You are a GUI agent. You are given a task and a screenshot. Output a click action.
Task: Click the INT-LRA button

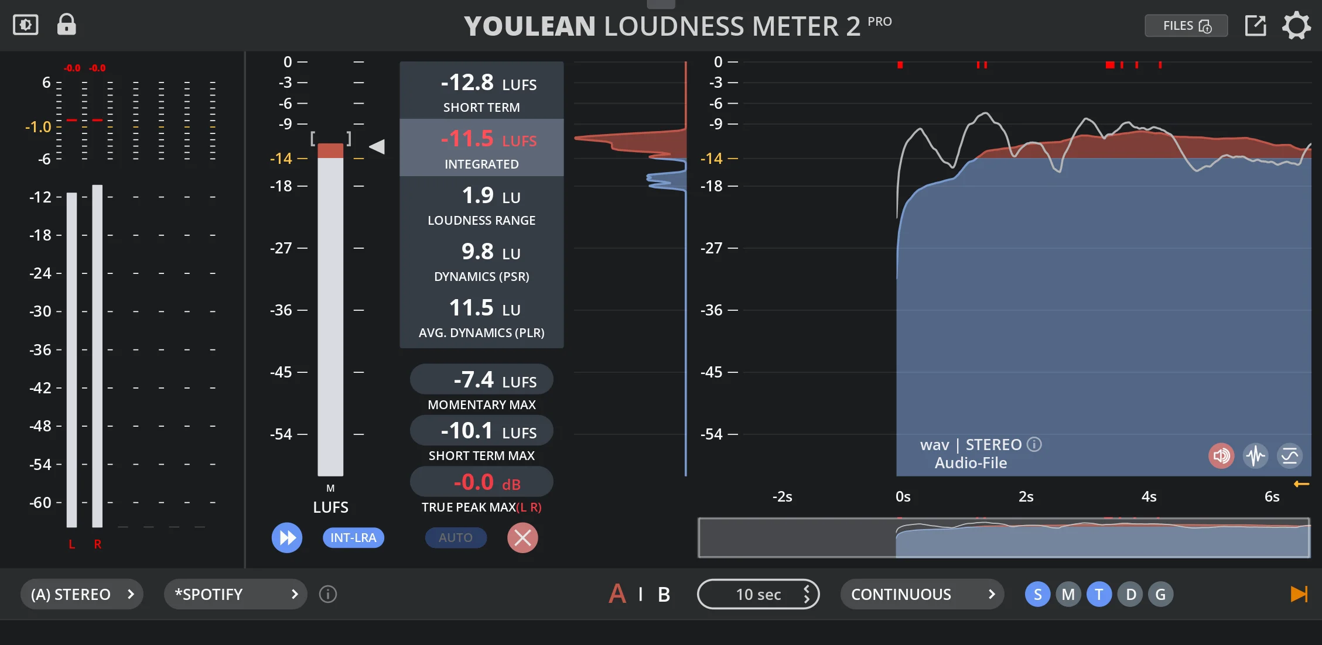(x=353, y=537)
